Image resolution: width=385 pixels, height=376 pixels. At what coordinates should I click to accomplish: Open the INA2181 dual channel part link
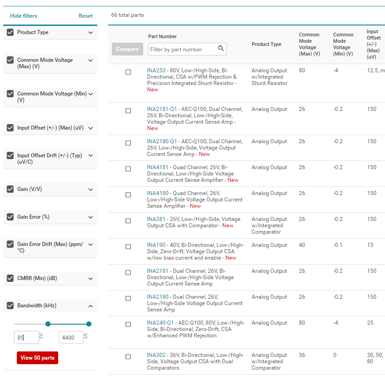click(158, 271)
